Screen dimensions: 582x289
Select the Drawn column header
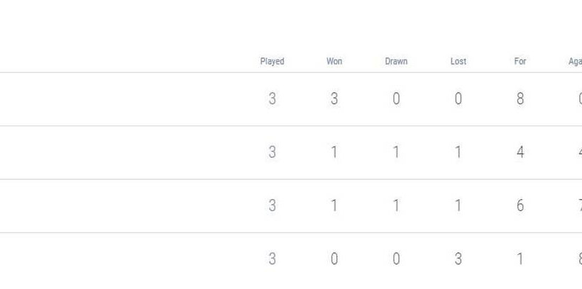pyautogui.click(x=396, y=62)
